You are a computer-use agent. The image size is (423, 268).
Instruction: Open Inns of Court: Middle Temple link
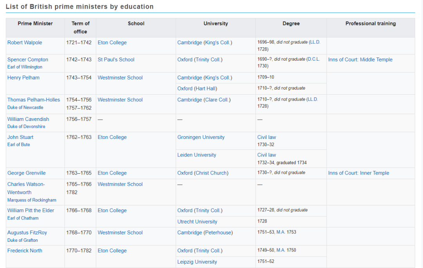(x=360, y=59)
